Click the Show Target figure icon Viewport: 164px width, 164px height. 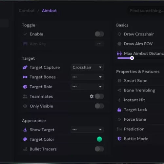coord(25,130)
